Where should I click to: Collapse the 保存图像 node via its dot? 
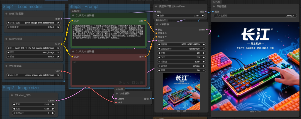[213, 6]
